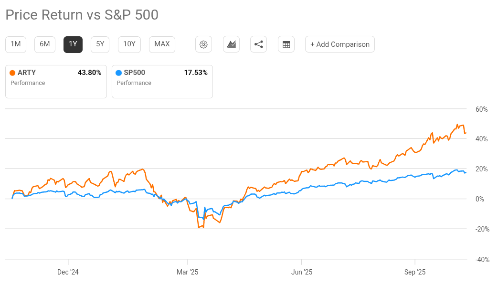Click the 17.53% SP500 return value

point(195,73)
